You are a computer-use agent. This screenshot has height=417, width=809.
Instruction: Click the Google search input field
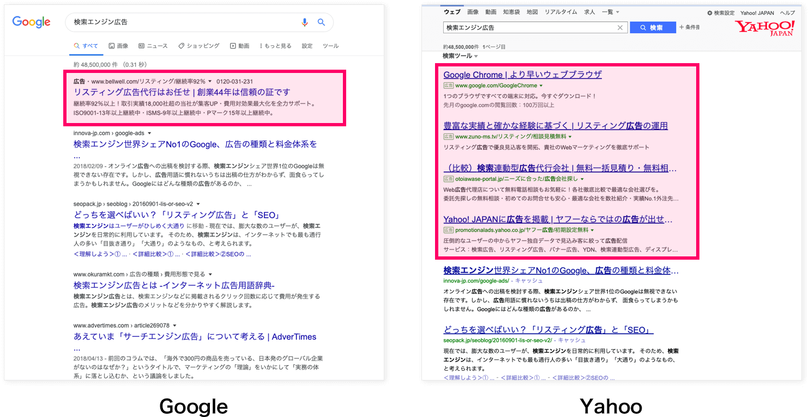pos(185,22)
